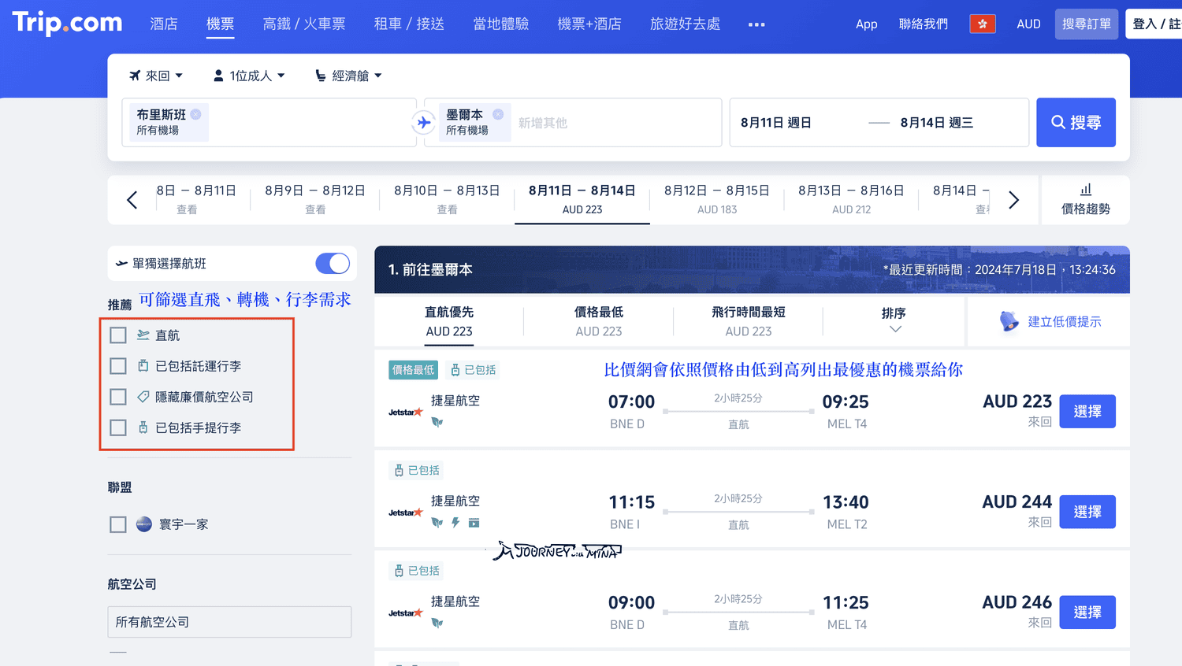Toggle the 單獨選擇航班 switch
Viewport: 1182px width, 666px height.
click(x=333, y=264)
